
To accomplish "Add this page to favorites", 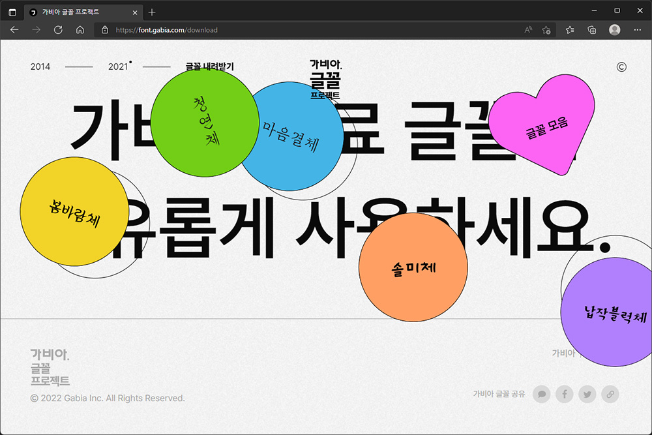I will [x=546, y=30].
